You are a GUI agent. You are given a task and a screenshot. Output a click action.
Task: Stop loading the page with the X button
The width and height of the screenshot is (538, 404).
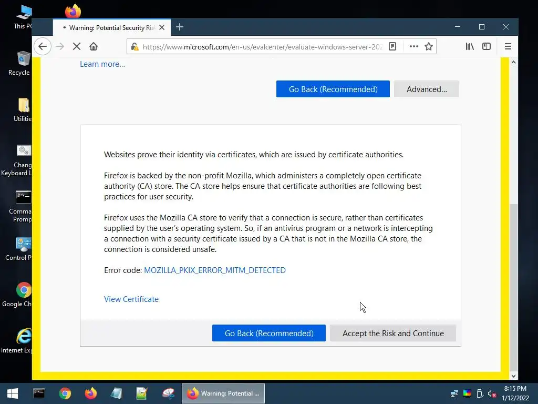(77, 46)
